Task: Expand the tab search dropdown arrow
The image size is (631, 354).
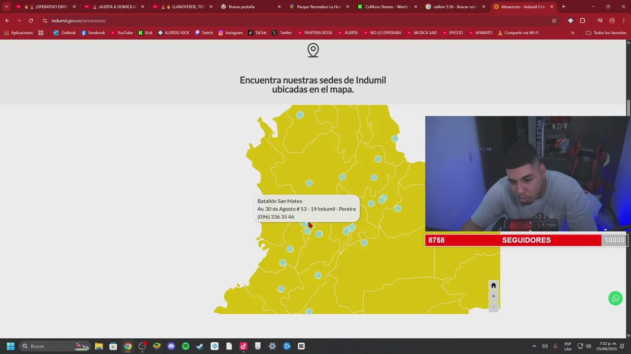Action: [6, 7]
